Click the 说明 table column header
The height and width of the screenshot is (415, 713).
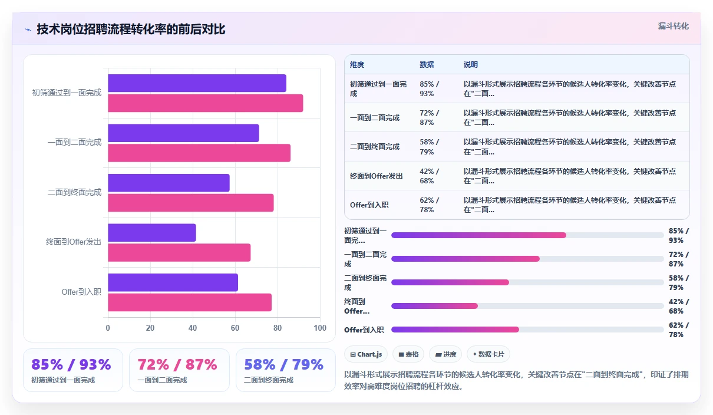pos(471,65)
